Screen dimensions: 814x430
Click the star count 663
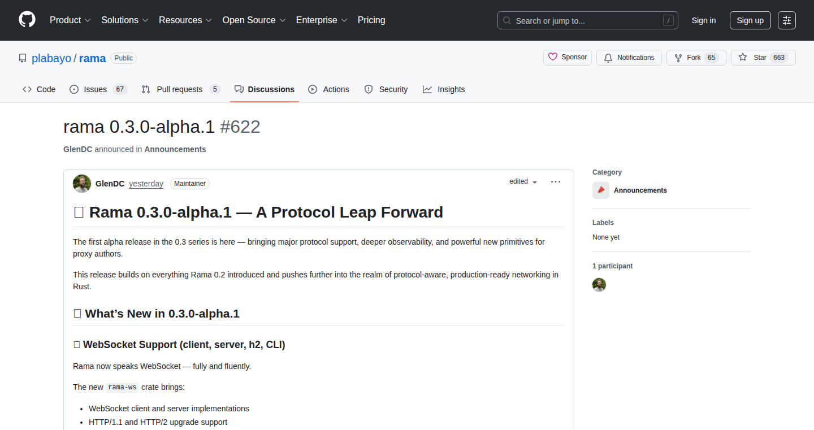pyautogui.click(x=779, y=58)
